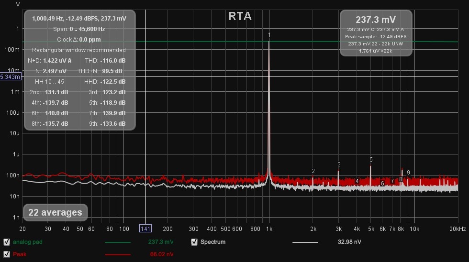The height and width of the screenshot is (262, 469).
Task: Click the 22 averages indicator
Action: pos(56,212)
